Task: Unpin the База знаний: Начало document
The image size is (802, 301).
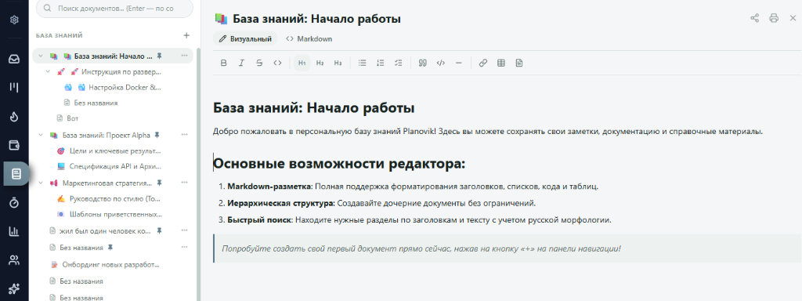Action: [x=159, y=56]
